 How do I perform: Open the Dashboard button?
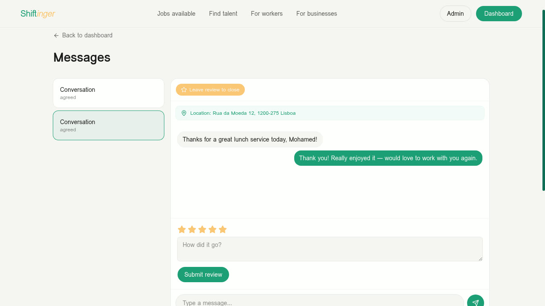coord(499,14)
